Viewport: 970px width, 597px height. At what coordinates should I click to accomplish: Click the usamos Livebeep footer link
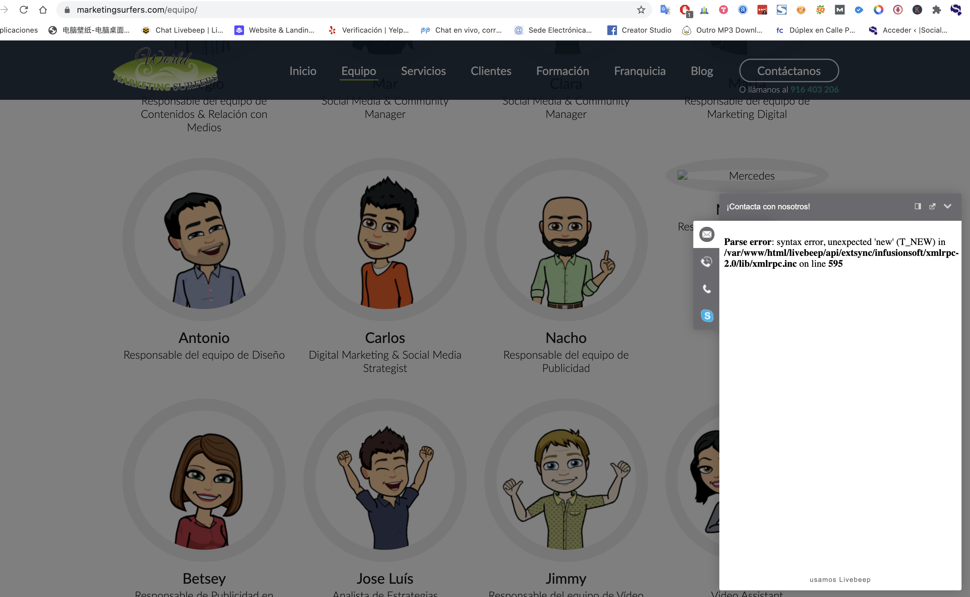840,580
